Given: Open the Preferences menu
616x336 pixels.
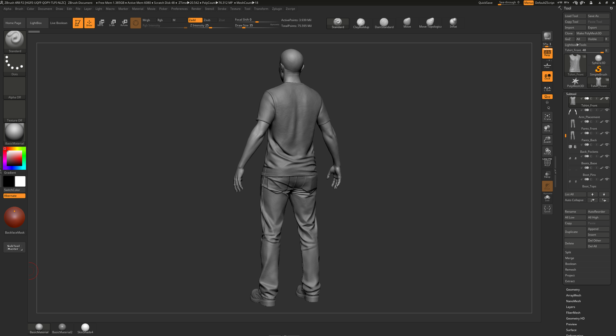Looking at the screenshot, I should 179,9.
